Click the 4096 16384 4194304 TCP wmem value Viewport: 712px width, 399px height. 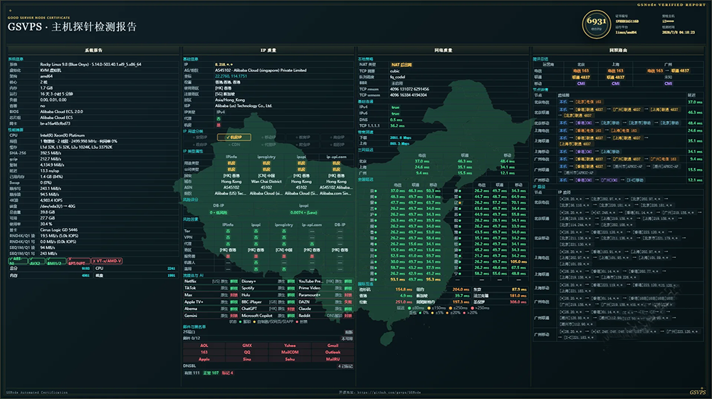pyautogui.click(x=408, y=95)
